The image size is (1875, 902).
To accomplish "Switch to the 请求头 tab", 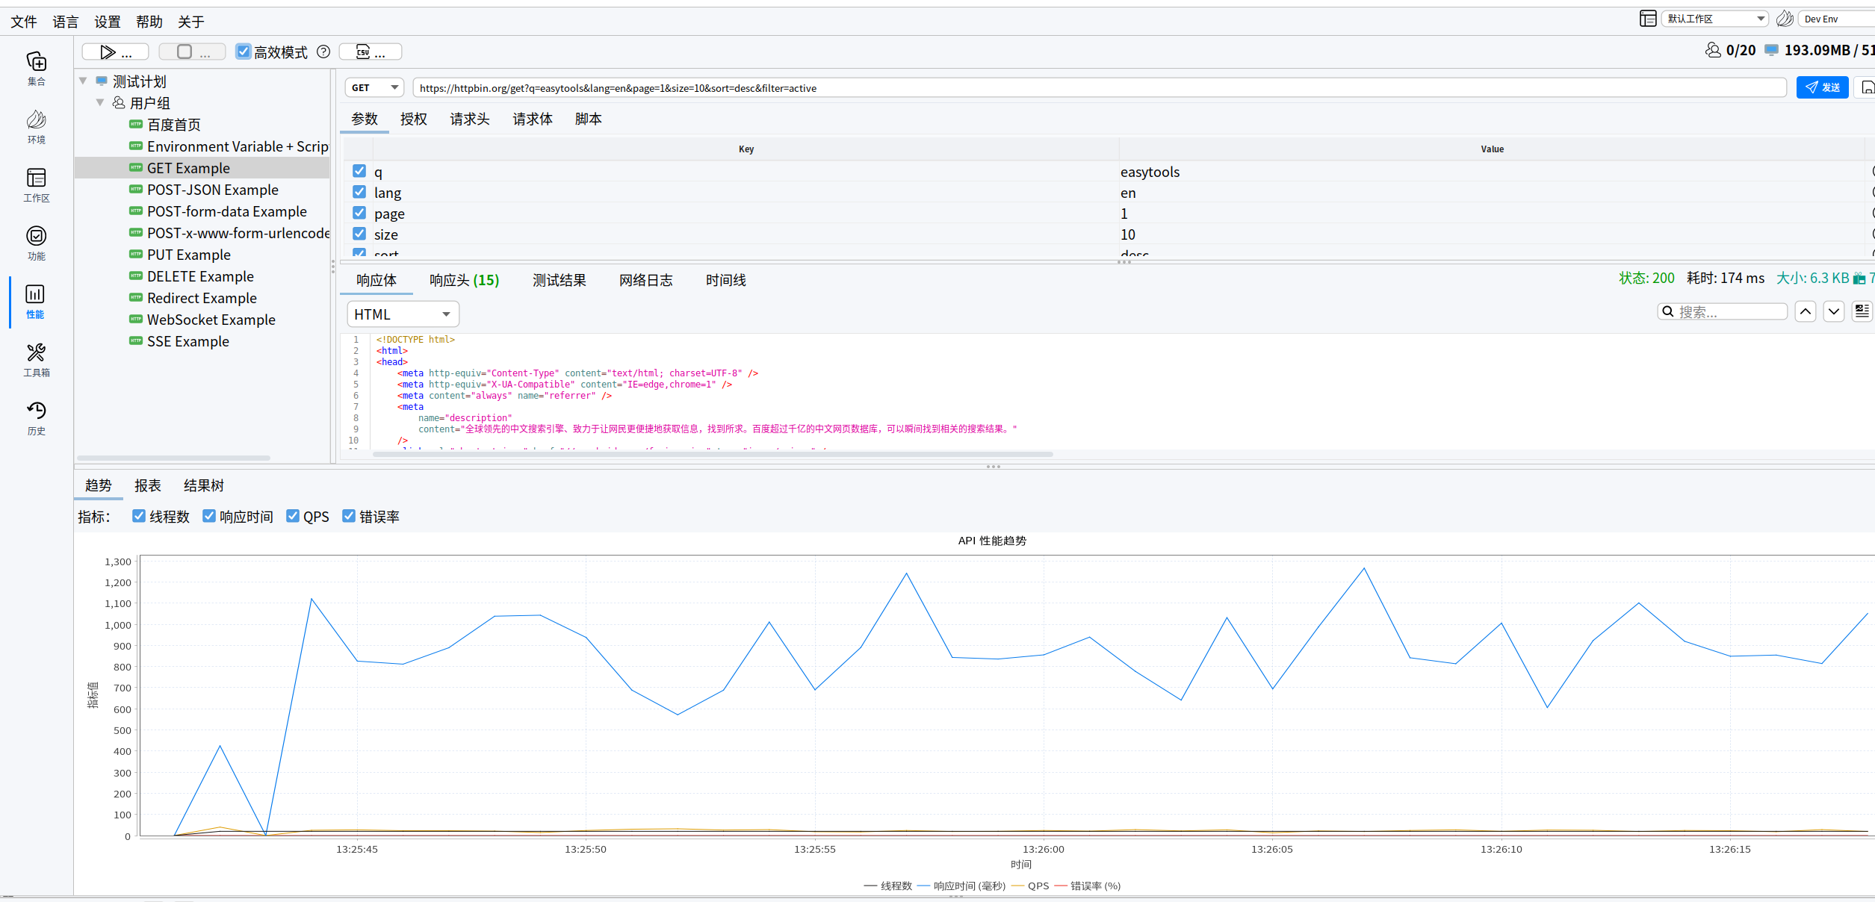I will tap(469, 119).
